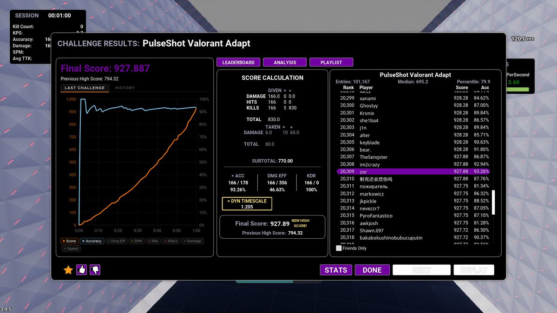
Task: Select player Kronix in the leaderboard
Action: (413, 113)
